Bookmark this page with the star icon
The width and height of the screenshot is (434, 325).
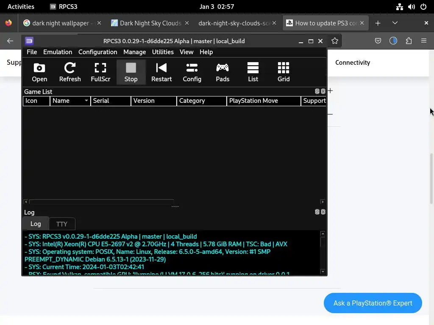tap(335, 41)
